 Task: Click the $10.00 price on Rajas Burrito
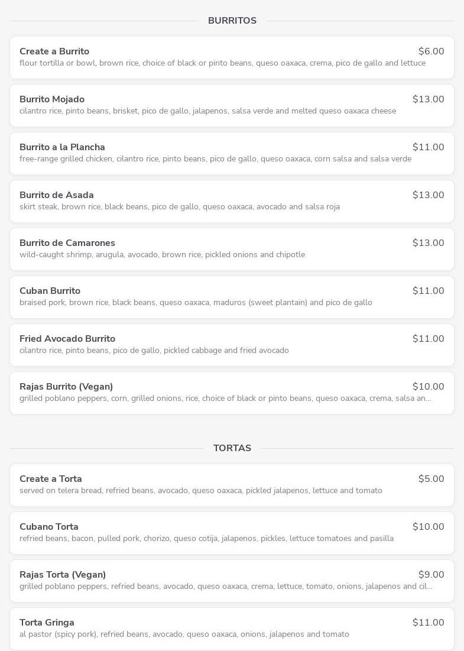[428, 387]
